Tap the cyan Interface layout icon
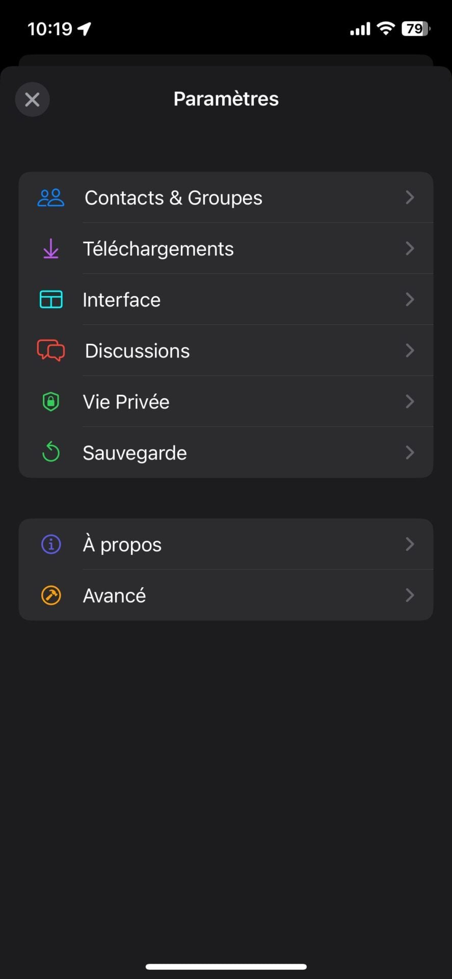 point(51,300)
